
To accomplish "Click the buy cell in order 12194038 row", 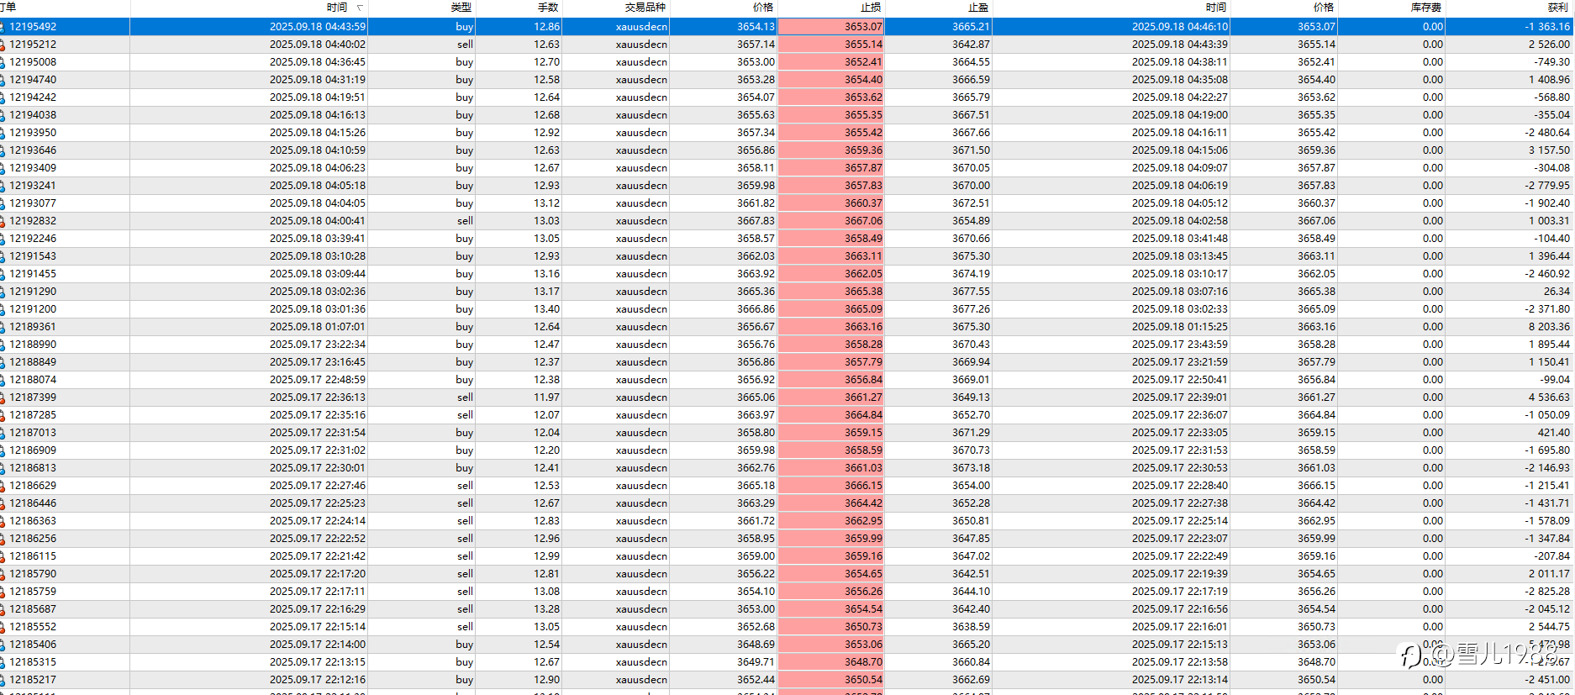I will click(x=465, y=115).
